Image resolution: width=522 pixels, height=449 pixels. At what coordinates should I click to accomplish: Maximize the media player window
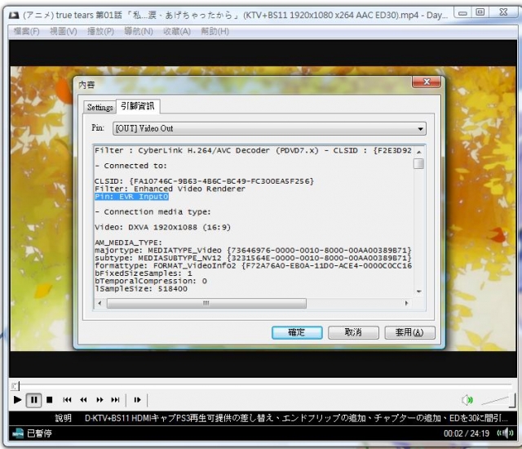pyautogui.click(x=480, y=12)
